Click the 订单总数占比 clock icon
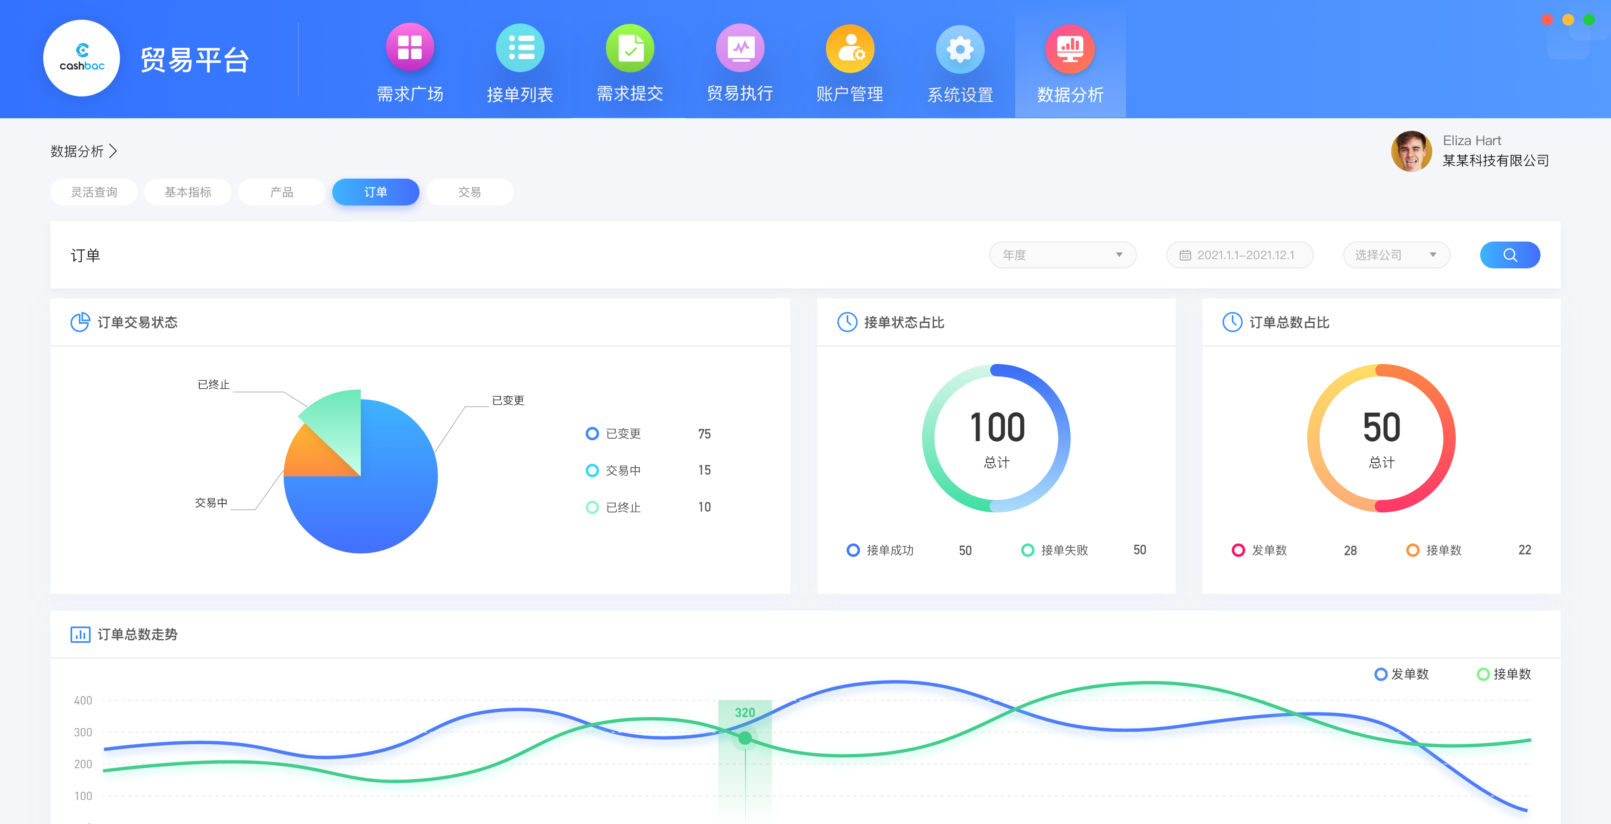1611x824 pixels. pos(1232,322)
